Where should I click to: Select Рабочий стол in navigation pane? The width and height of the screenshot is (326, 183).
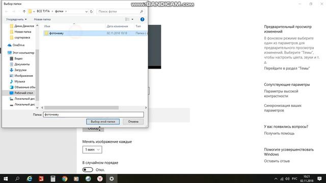pos(21,93)
